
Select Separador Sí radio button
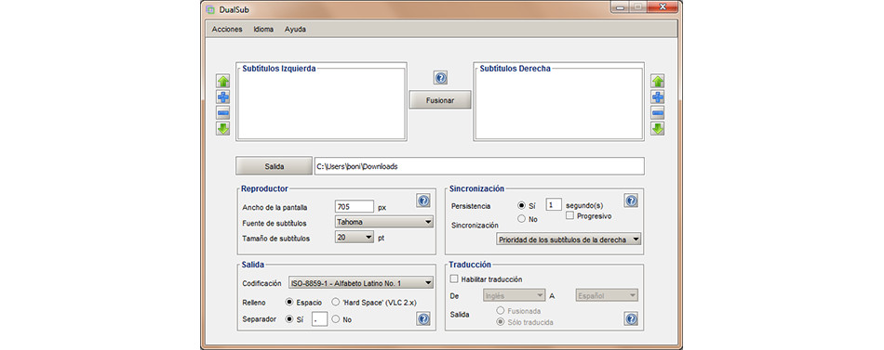tap(289, 319)
